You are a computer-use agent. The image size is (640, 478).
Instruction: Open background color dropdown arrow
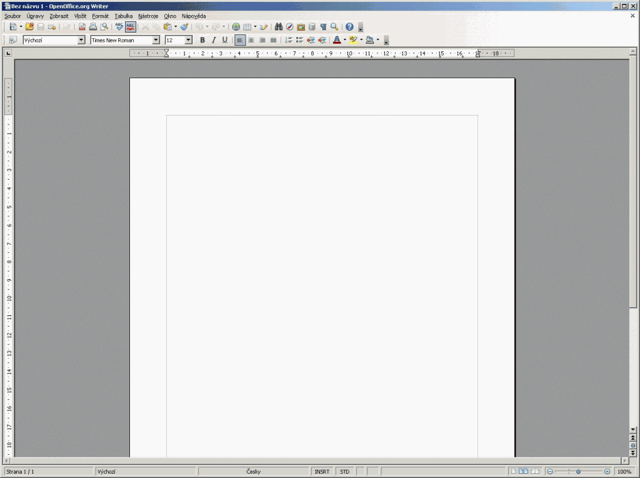point(377,40)
